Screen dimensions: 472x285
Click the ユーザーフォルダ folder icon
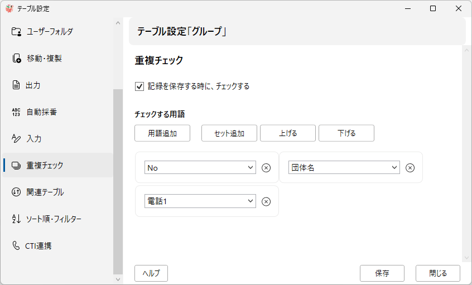point(16,31)
